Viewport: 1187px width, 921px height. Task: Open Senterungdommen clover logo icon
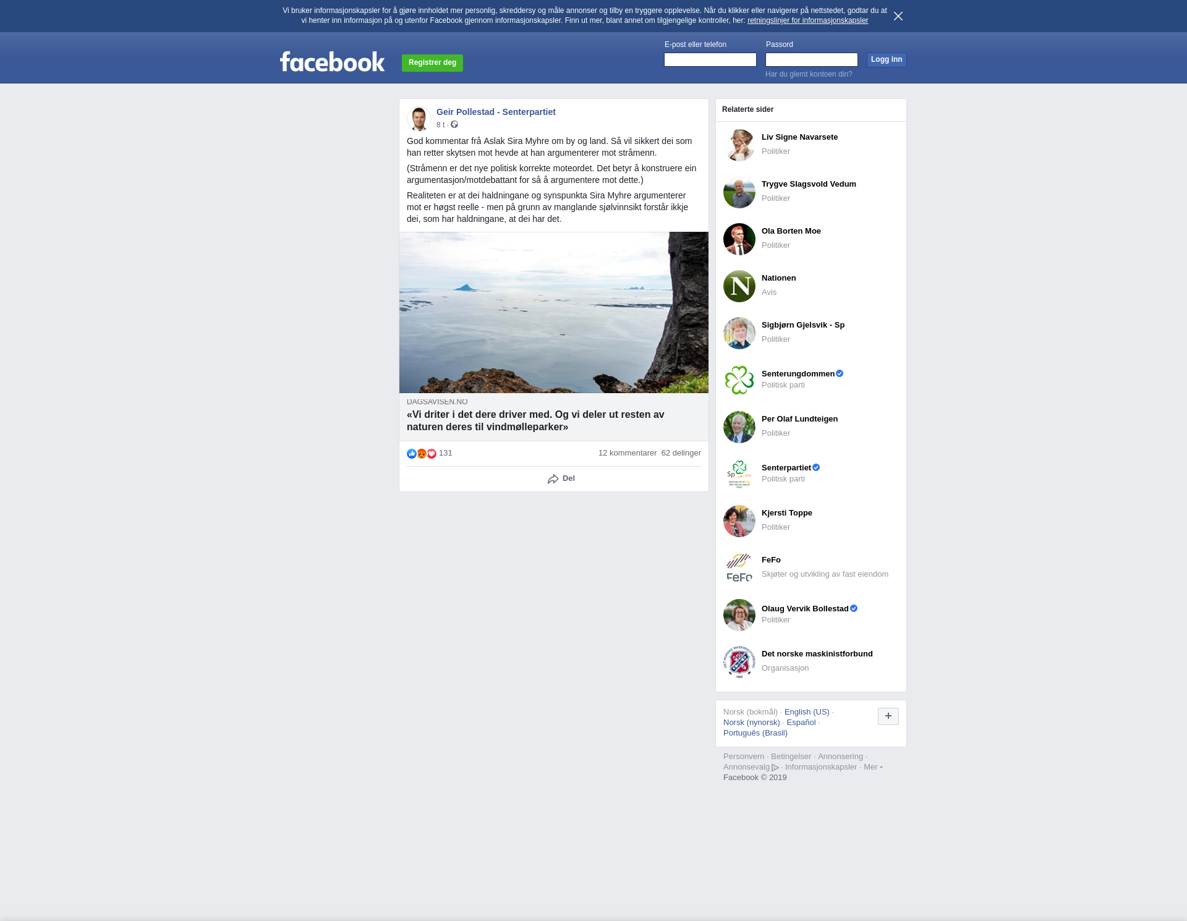[739, 380]
